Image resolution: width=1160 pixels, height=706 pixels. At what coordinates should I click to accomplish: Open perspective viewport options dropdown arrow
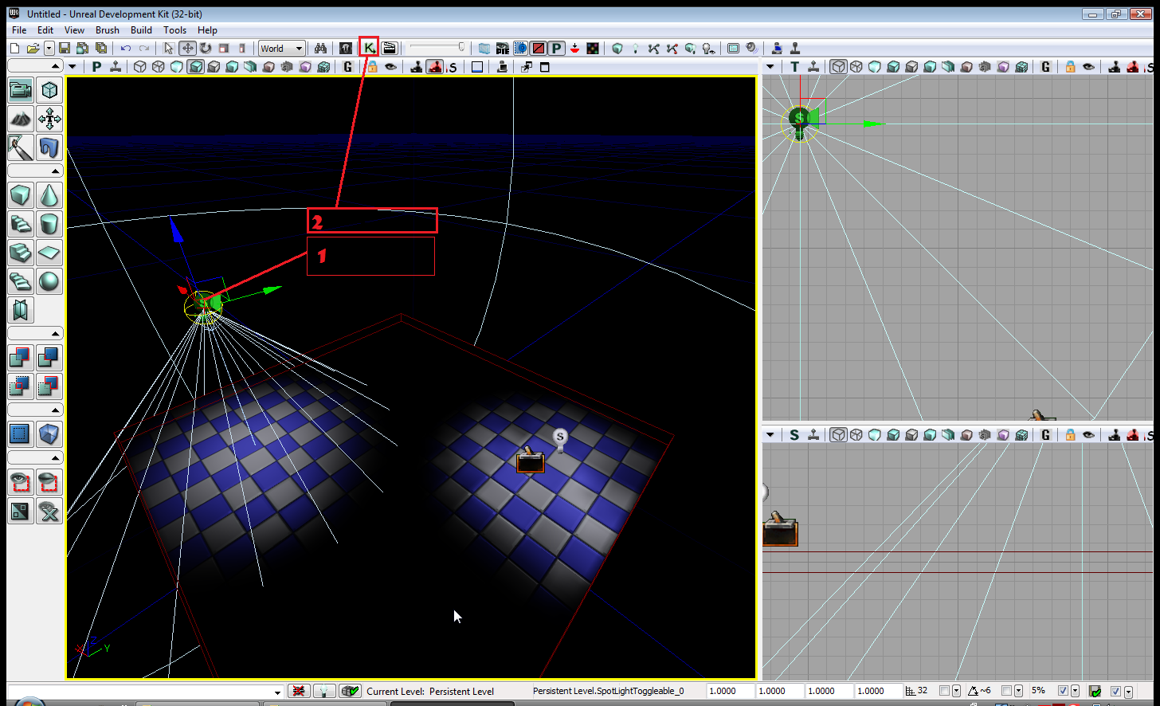point(72,67)
